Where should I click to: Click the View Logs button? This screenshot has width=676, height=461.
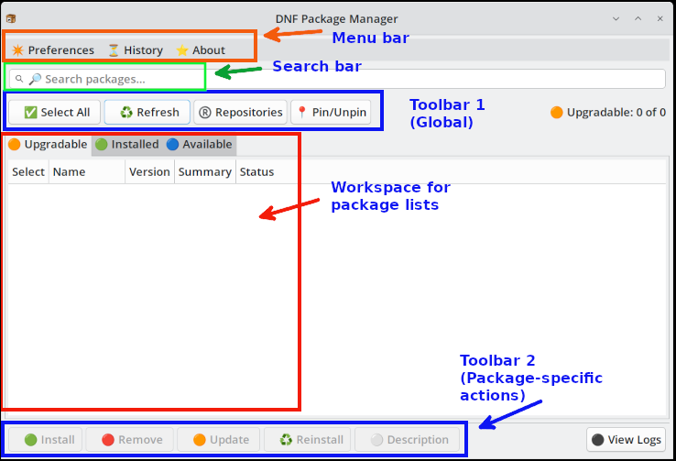tap(627, 440)
